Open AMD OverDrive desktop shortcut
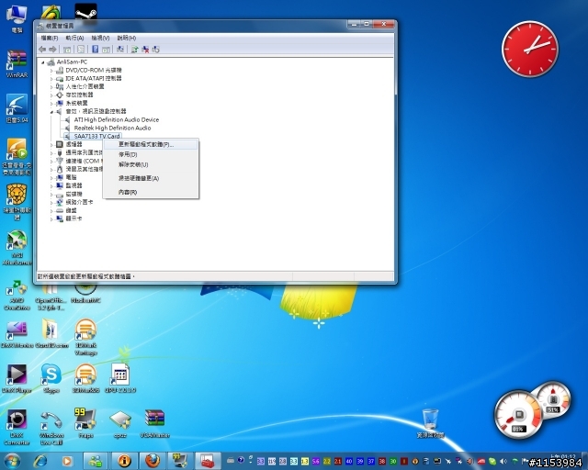This screenshot has width=588, height=470. tap(17, 296)
